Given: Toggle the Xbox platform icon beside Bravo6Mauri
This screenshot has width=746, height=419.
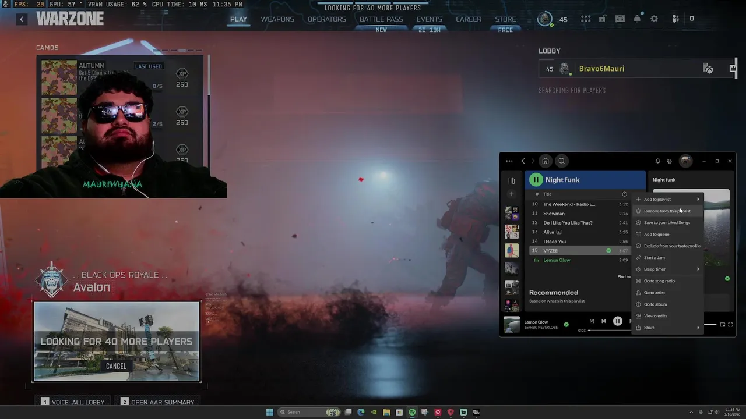Looking at the screenshot, I should pos(708,69).
